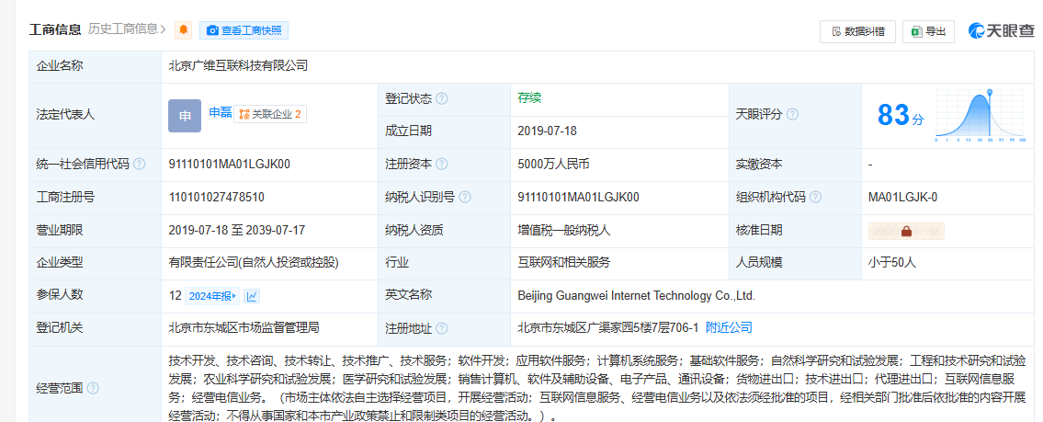
Task: Click the 数据纠错 button
Action: (857, 31)
